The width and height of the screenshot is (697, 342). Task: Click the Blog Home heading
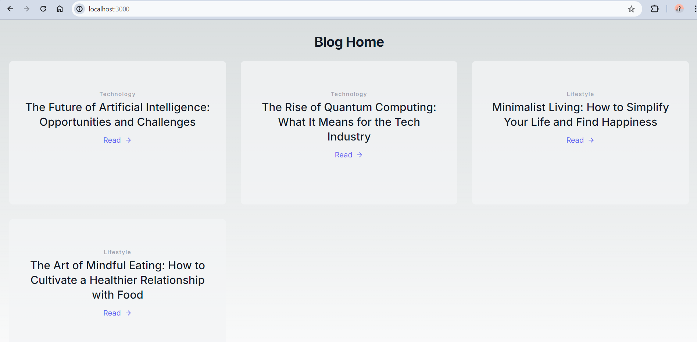pyautogui.click(x=349, y=42)
